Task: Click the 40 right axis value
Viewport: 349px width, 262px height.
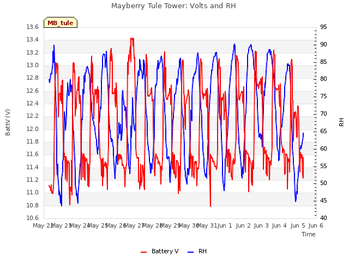Action: 323,218
